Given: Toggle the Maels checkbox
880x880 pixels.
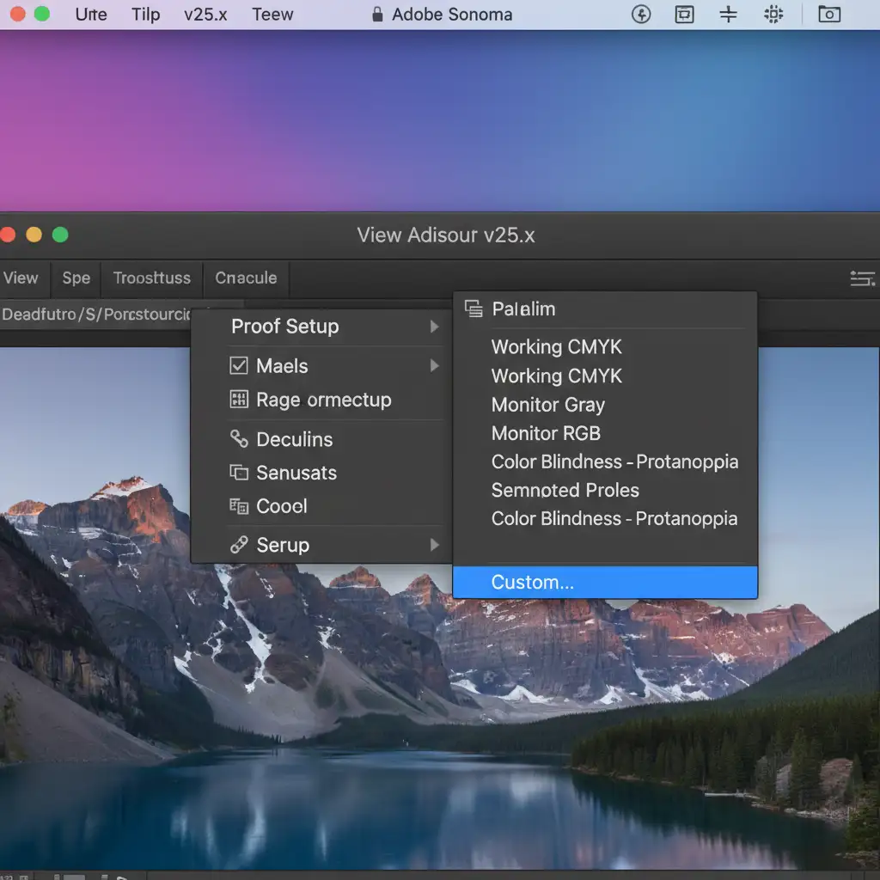Looking at the screenshot, I should pyautogui.click(x=239, y=366).
